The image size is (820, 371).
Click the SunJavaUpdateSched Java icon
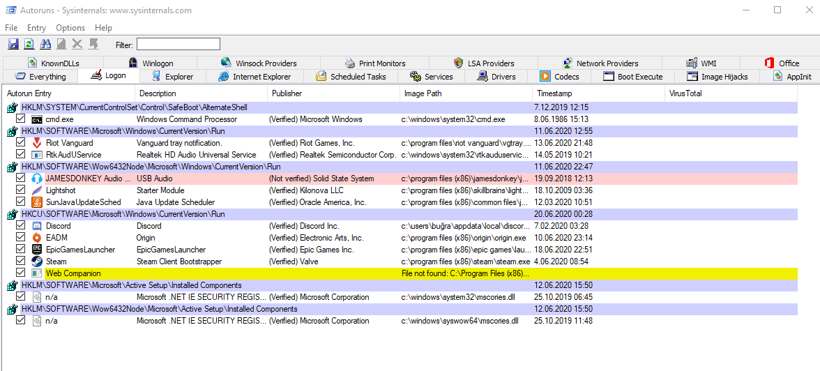36,202
